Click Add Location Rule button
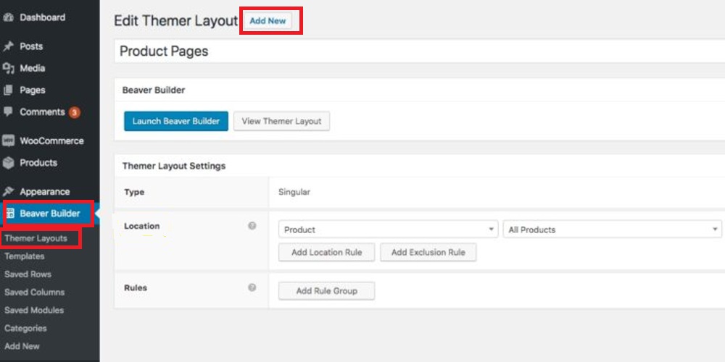 tap(326, 253)
